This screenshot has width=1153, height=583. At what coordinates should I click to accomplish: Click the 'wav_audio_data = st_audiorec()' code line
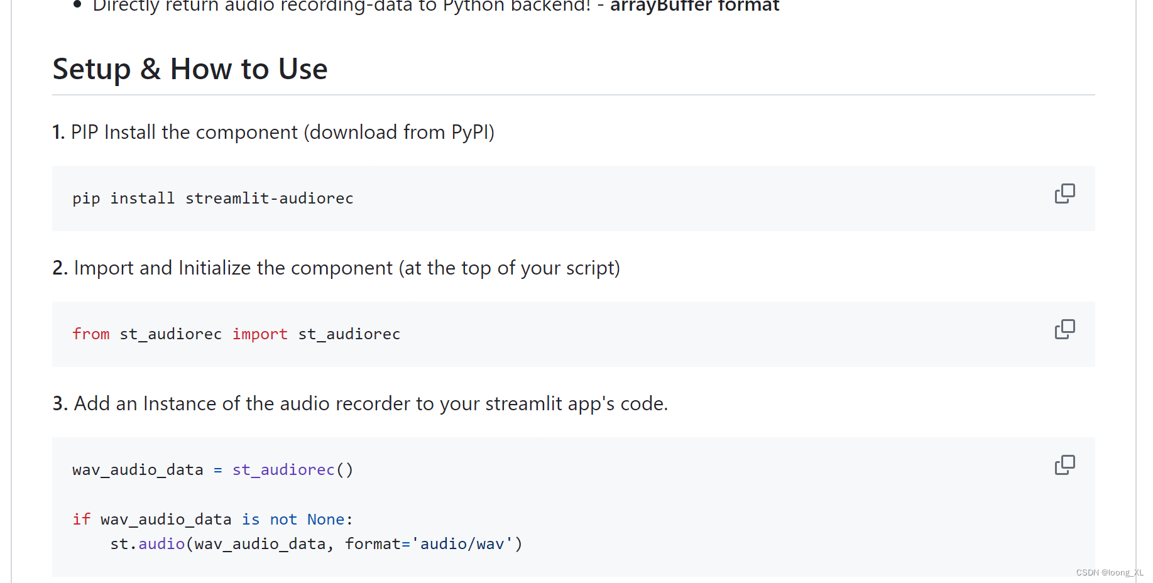(213, 470)
